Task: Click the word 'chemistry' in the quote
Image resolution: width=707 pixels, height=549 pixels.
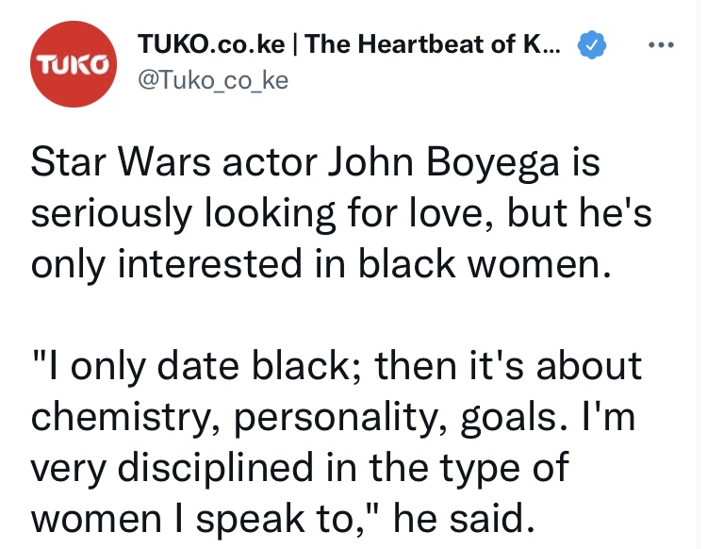Action: tap(121, 416)
